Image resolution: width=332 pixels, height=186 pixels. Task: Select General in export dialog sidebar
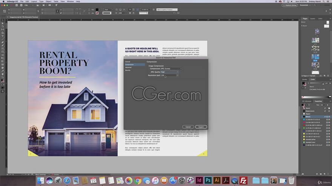click(134, 62)
